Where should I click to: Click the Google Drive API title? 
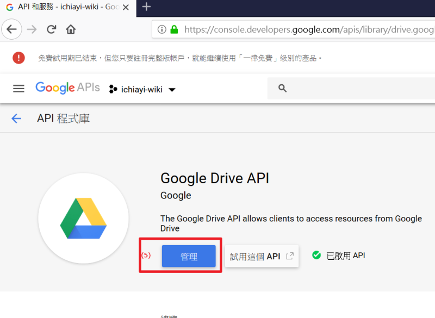click(215, 178)
